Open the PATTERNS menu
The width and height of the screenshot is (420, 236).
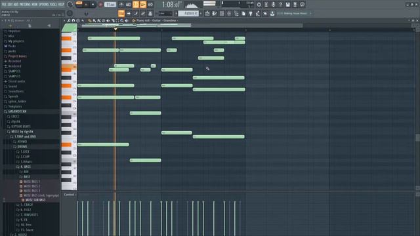point(25,5)
